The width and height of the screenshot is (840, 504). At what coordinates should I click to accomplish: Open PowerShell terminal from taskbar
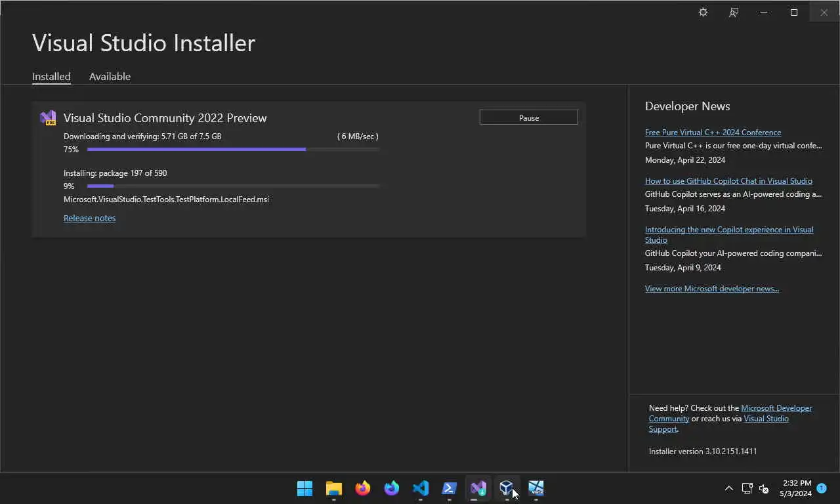tap(450, 488)
